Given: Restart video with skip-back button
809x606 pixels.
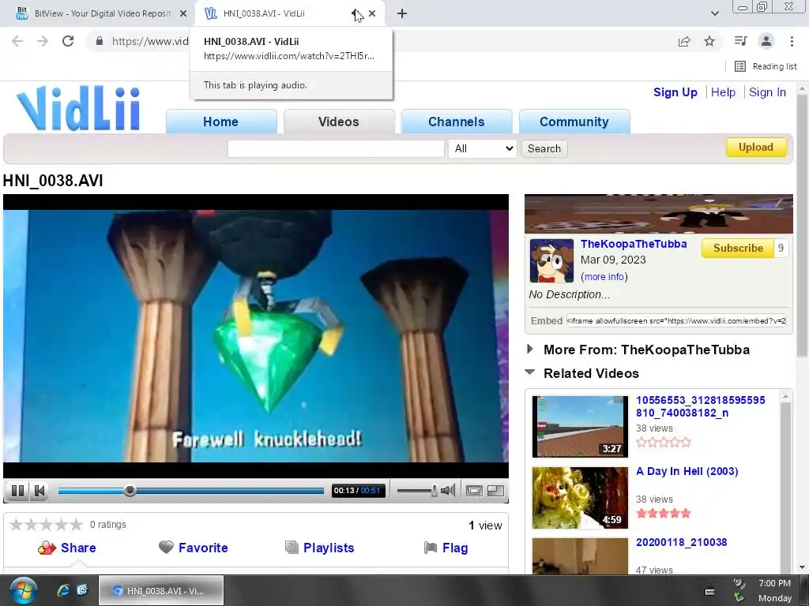Looking at the screenshot, I should [40, 491].
